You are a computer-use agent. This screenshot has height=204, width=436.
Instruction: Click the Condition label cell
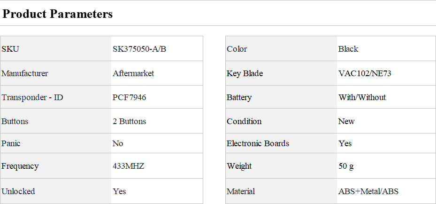(281, 121)
